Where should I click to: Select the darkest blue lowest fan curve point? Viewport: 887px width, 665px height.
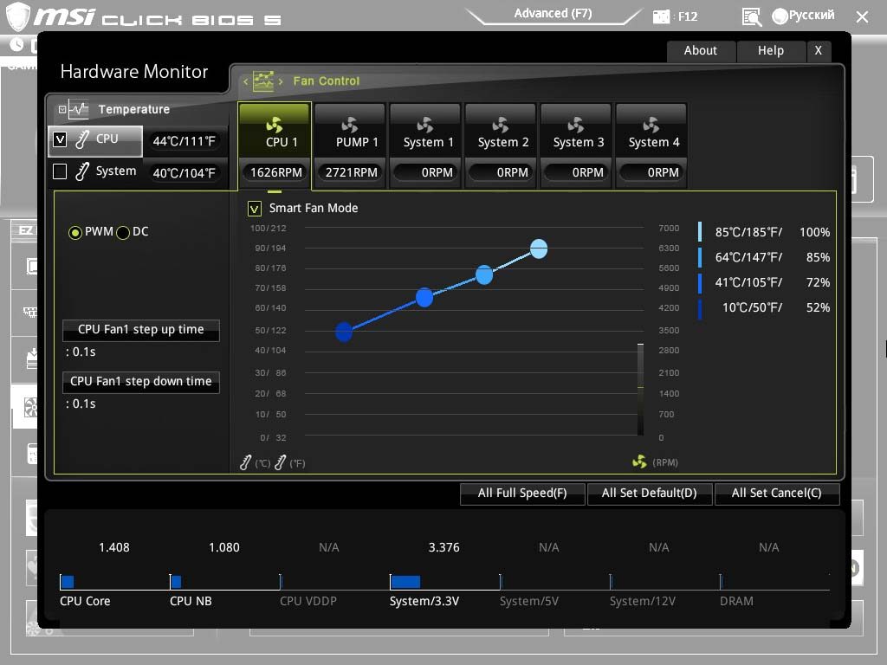click(x=344, y=332)
